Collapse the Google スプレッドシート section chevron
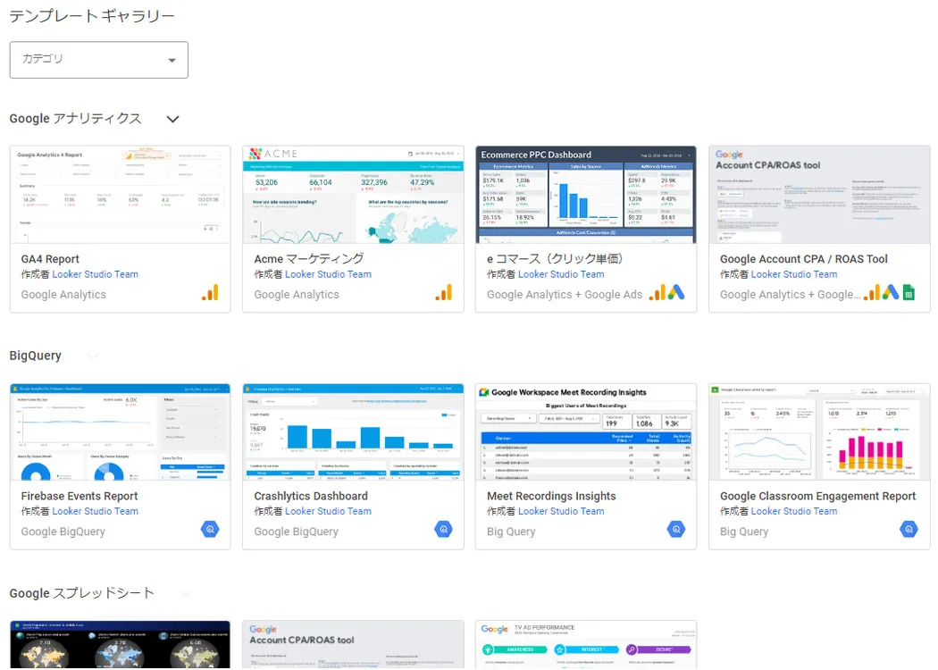The width and height of the screenshot is (938, 670). [x=186, y=593]
